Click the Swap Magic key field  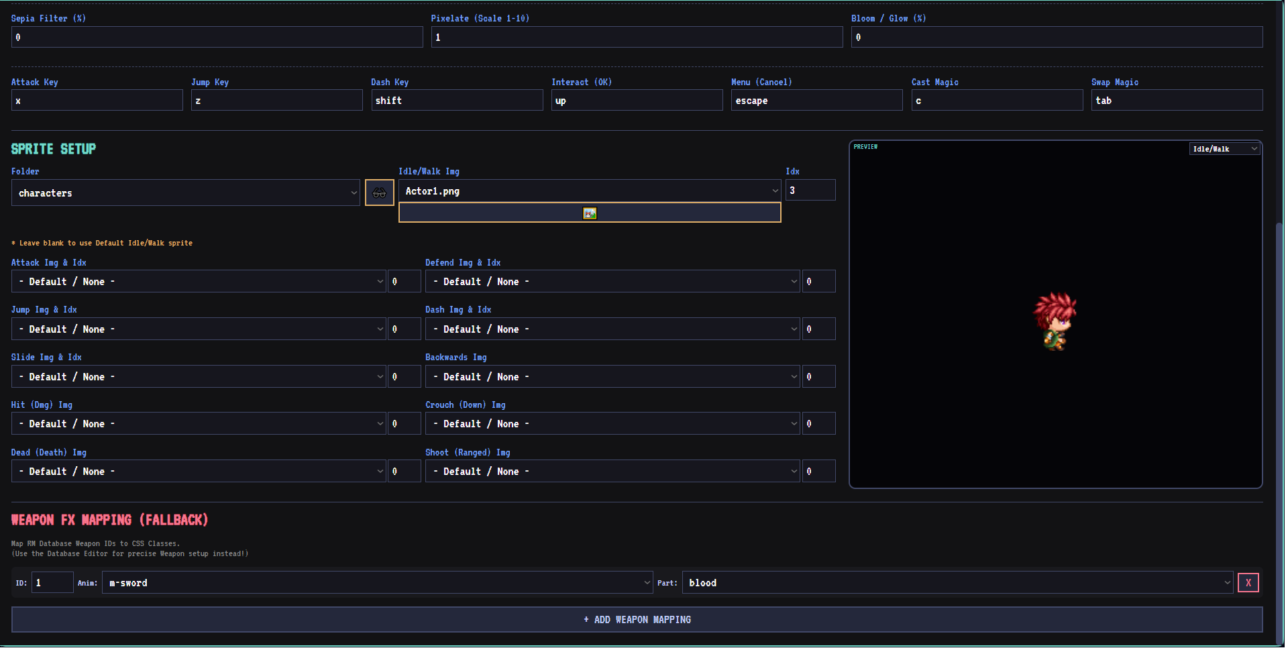[1177, 101]
